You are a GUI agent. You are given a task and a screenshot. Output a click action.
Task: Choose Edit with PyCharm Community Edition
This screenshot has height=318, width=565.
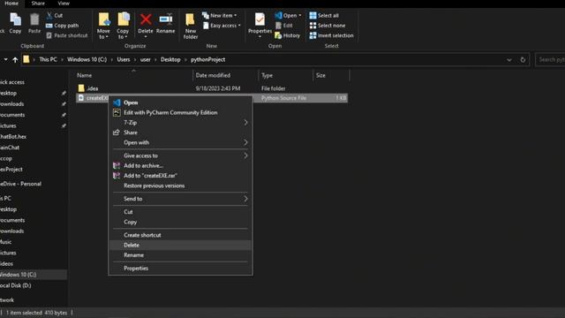180,112
